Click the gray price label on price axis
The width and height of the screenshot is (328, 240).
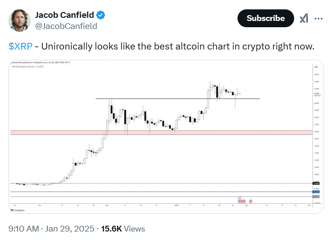click(316, 197)
